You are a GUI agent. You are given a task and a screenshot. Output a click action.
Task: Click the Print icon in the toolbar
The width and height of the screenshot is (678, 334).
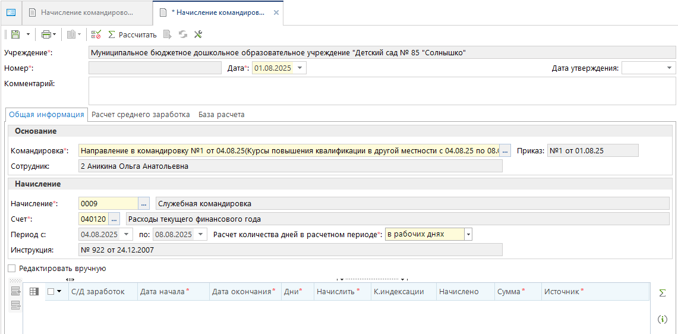click(x=46, y=34)
